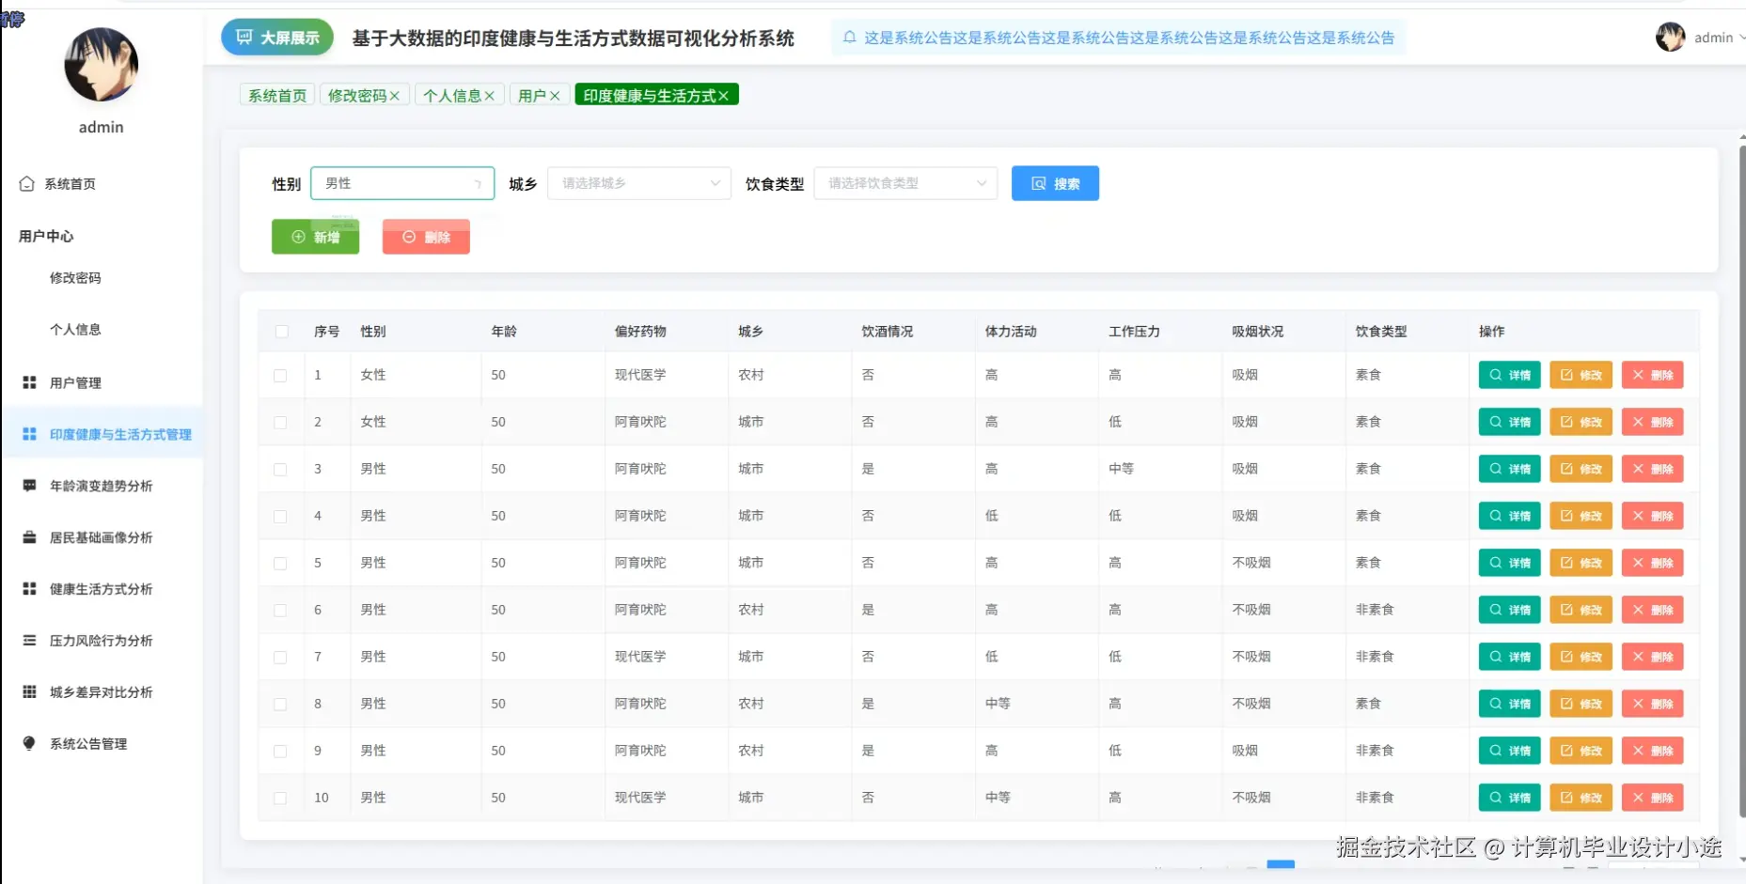Open the 大屏展示 big screen view
The width and height of the screenshot is (1746, 884).
coord(276,37)
